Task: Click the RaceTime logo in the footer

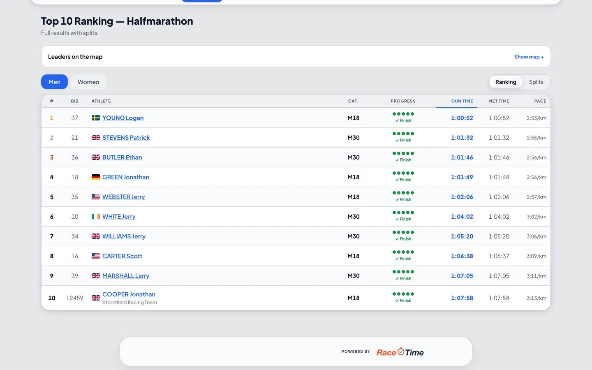Action: click(x=400, y=352)
